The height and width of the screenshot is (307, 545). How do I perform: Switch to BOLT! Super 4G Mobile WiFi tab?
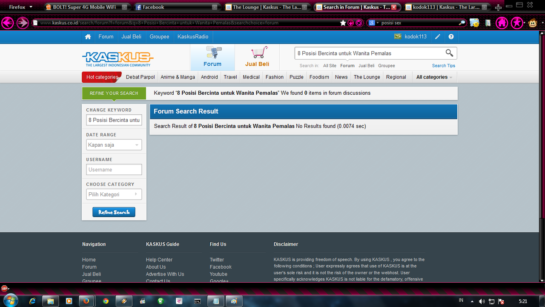click(86, 7)
